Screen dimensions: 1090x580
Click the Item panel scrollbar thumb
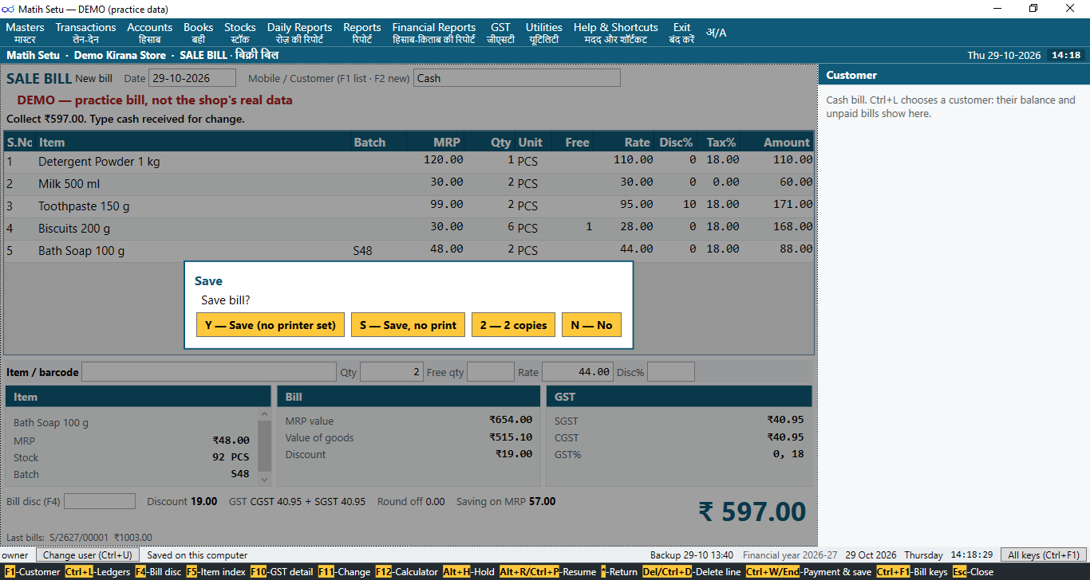coord(264,446)
